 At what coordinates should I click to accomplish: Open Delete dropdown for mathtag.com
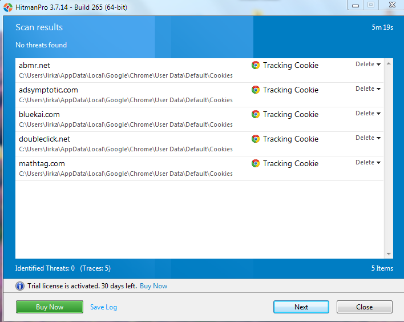click(368, 162)
